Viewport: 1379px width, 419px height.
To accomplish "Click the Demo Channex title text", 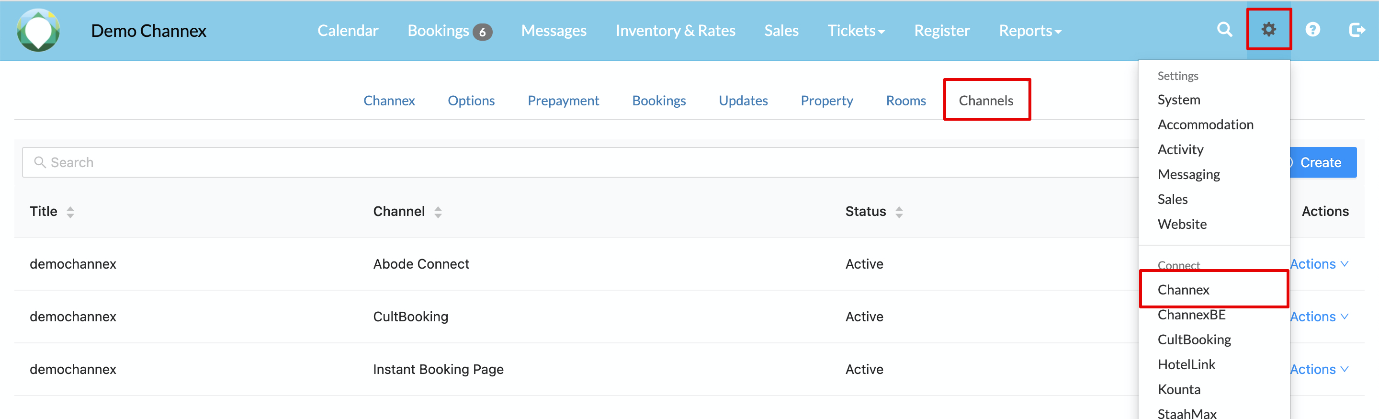I will 149,31.
